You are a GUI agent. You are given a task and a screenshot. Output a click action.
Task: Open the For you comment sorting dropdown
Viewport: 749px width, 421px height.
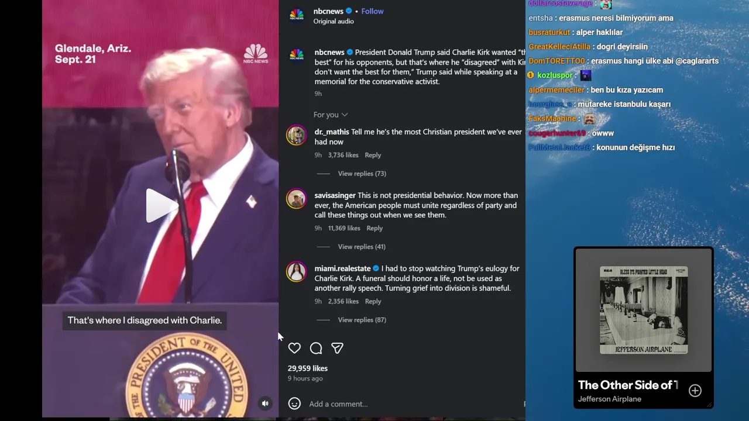[x=331, y=115]
